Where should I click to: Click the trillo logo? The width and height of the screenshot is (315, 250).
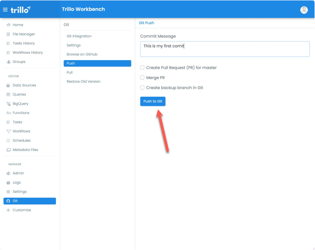click(x=21, y=10)
